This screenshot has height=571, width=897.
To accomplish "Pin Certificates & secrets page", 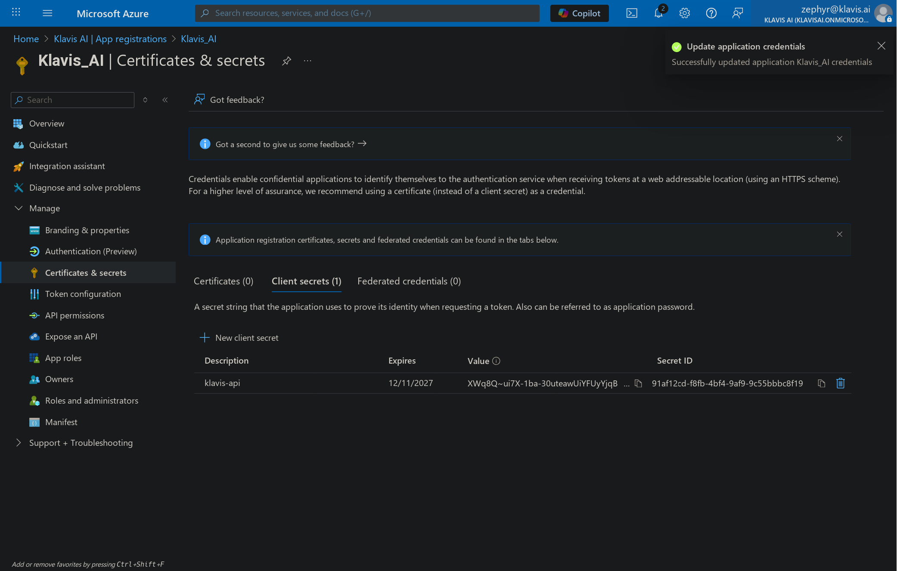I will coord(286,61).
